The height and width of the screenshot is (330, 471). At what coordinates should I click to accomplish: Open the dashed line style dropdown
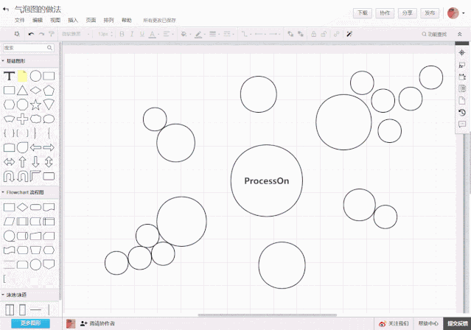click(228, 34)
